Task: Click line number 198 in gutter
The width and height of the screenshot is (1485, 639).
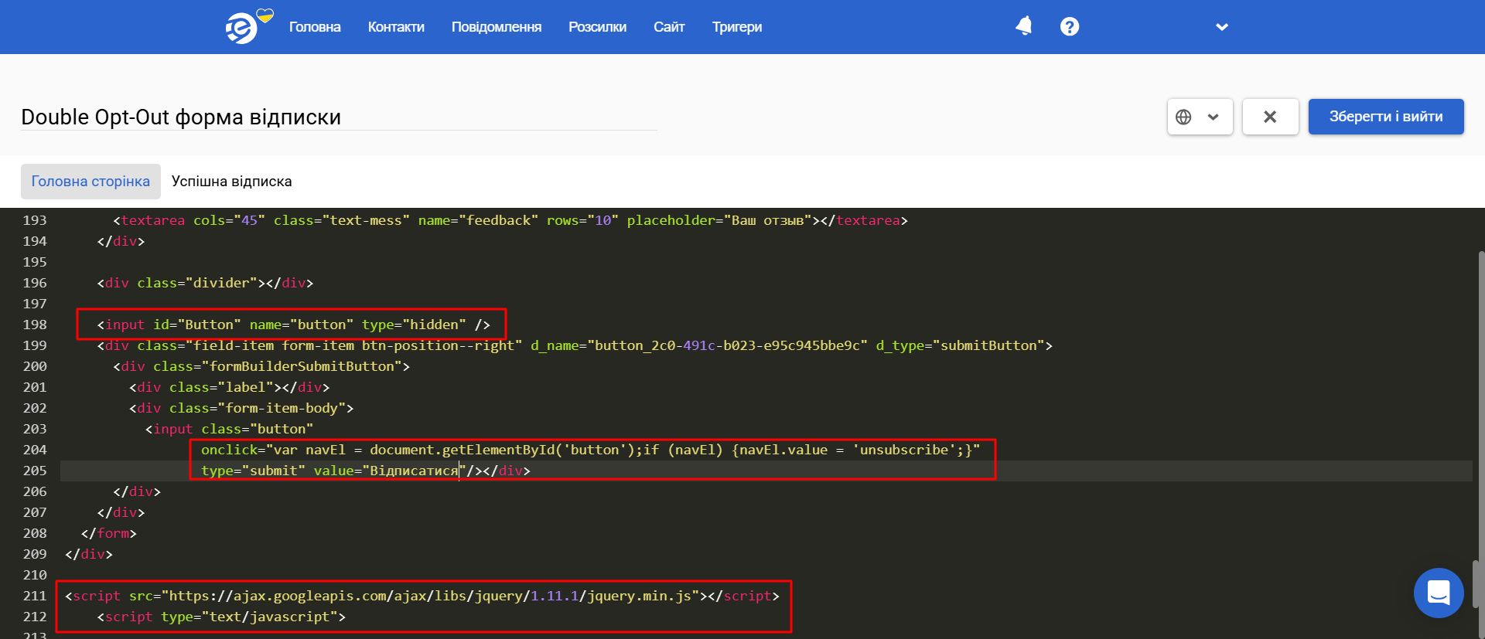Action: pos(35,325)
